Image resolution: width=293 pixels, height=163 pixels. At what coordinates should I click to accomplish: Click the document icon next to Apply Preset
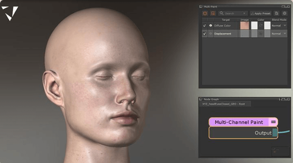277,13
